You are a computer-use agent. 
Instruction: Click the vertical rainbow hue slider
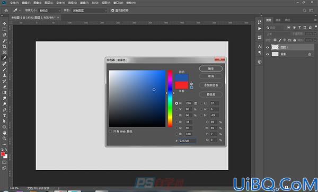(x=170, y=99)
